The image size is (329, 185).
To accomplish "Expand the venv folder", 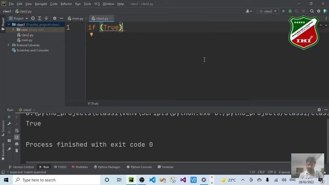I will (x=13, y=30).
